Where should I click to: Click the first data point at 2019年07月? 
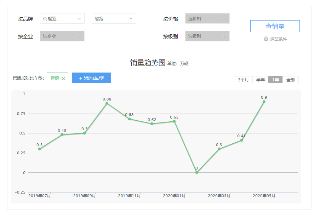(40, 149)
